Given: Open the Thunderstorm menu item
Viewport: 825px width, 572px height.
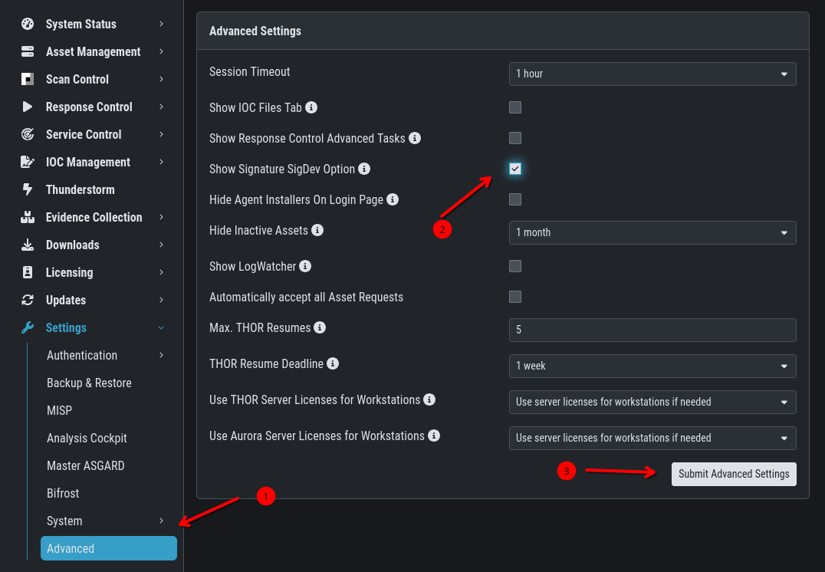Looking at the screenshot, I should point(80,189).
